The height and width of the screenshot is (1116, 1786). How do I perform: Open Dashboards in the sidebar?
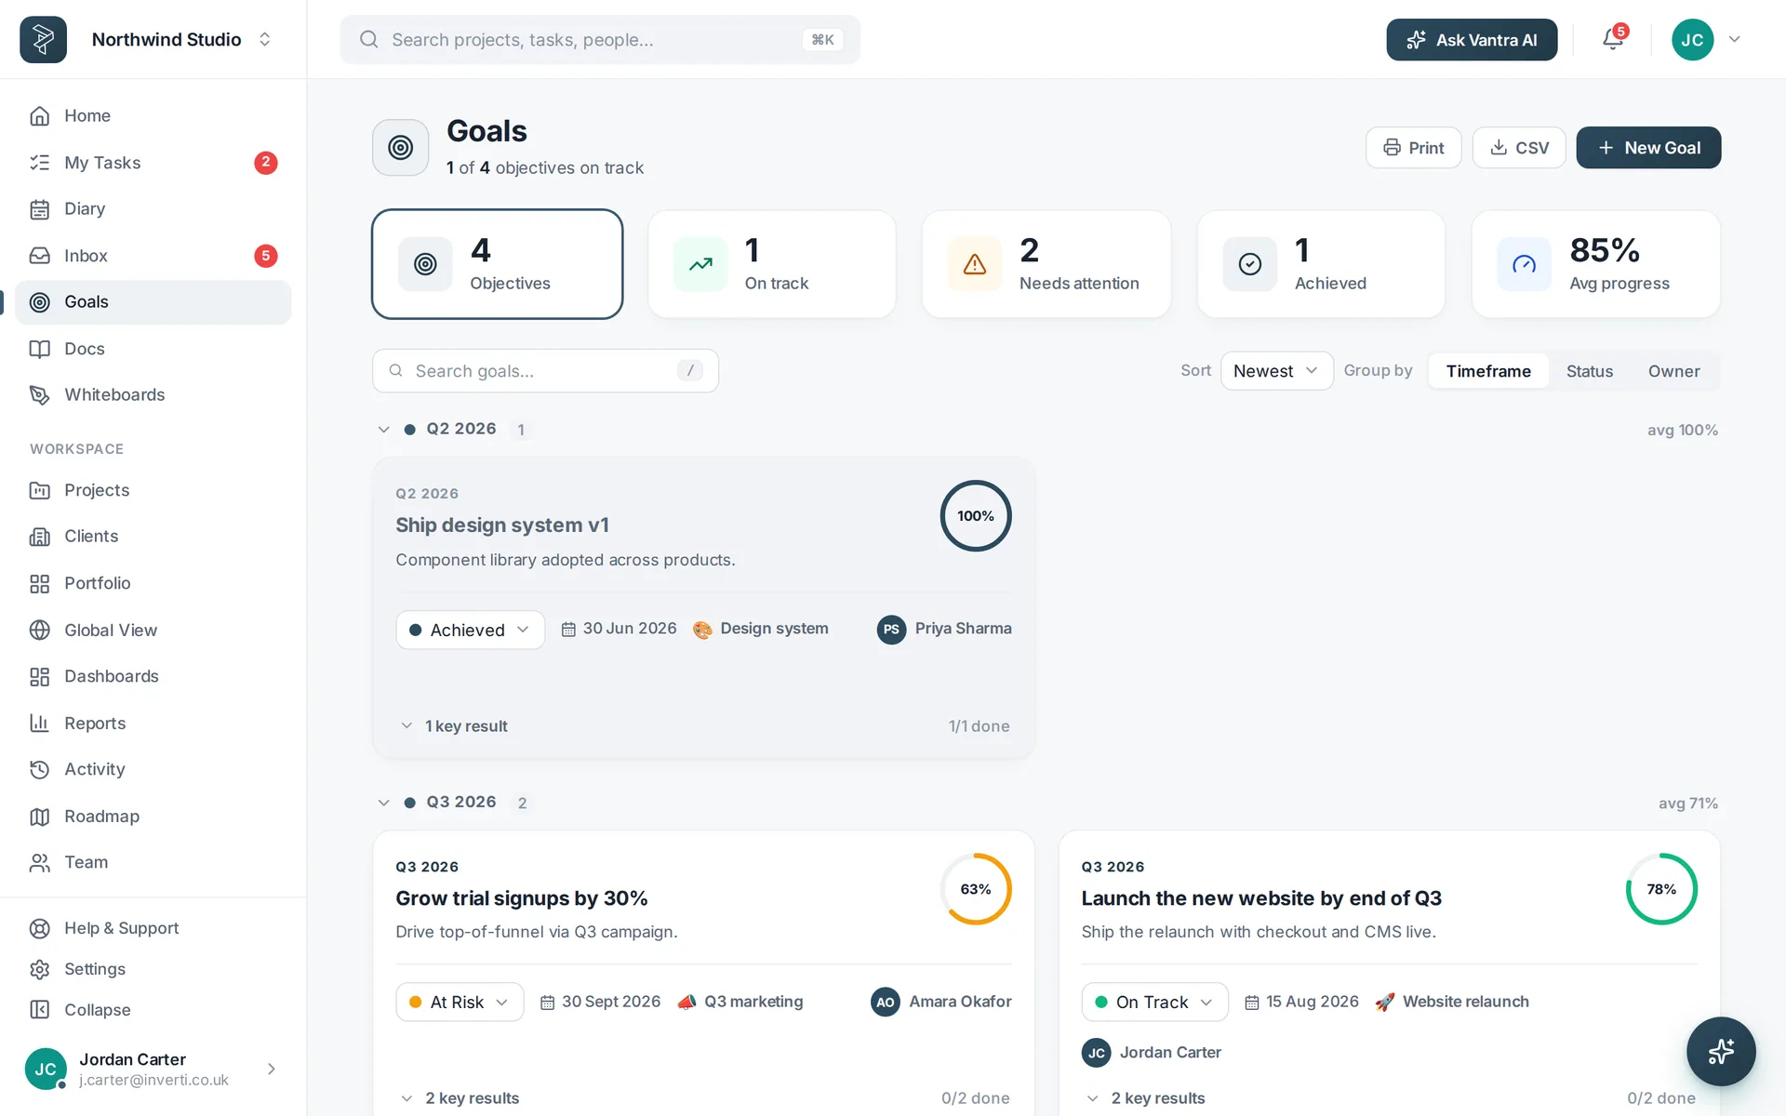click(153, 676)
